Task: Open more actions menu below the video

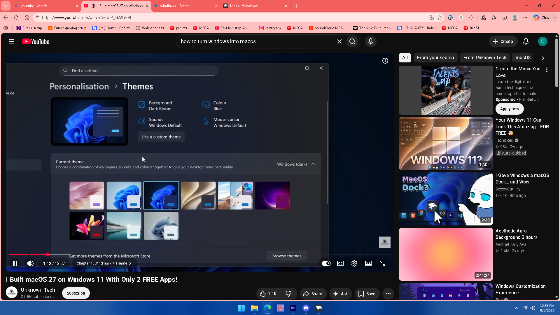Action: (x=388, y=294)
